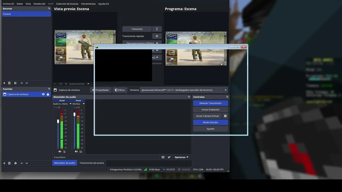342x192 pixels.
Task: Open the Herramientas menu
Action: point(88,4)
